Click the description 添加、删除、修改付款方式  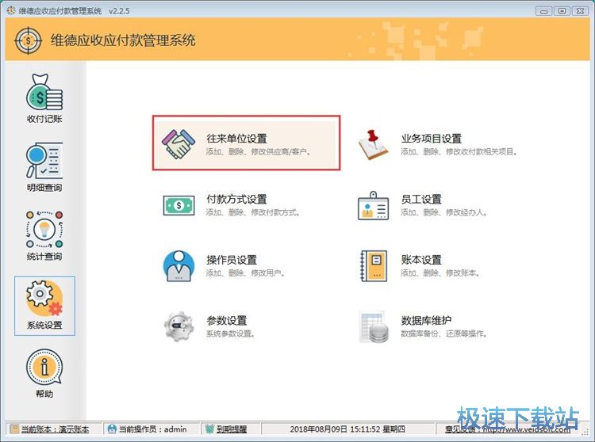(x=253, y=212)
